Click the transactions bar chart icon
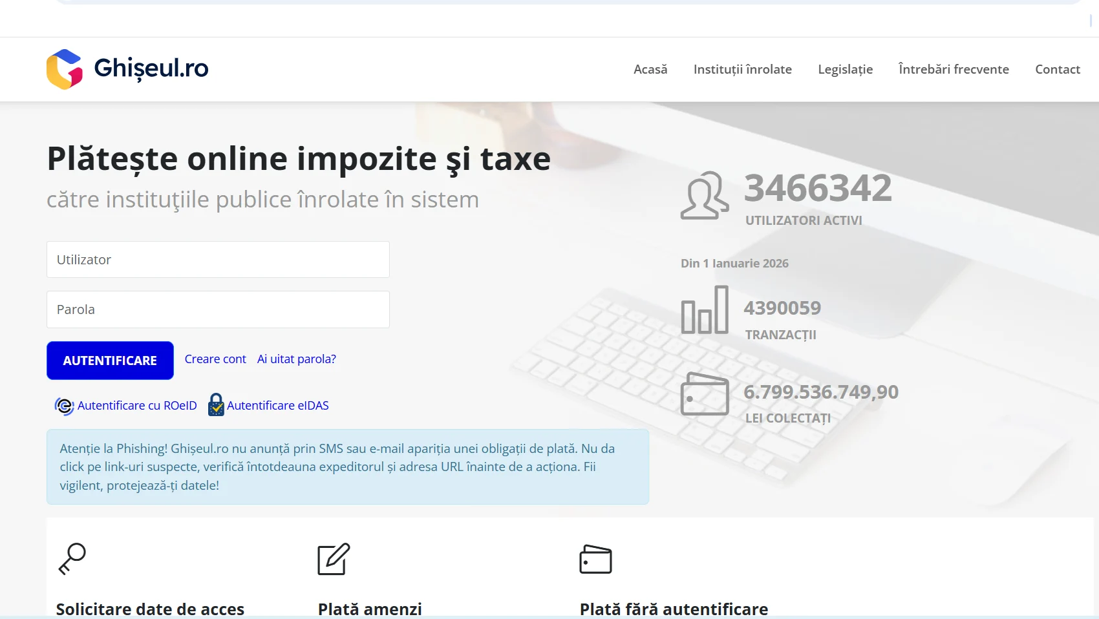The image size is (1099, 619). coord(705,310)
